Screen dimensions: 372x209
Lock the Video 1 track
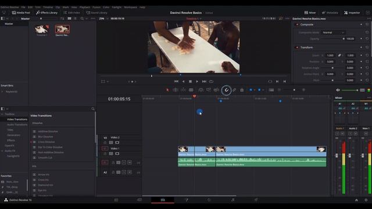tap(105, 154)
